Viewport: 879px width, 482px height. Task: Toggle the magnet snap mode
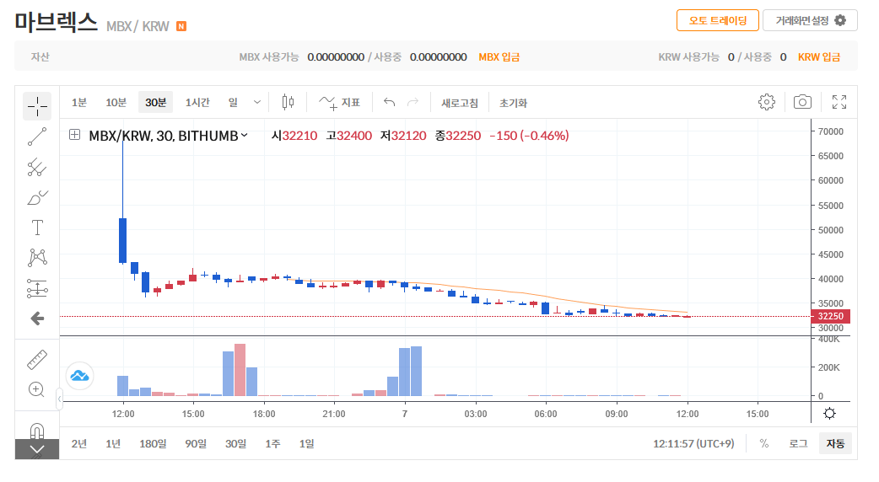click(37, 431)
